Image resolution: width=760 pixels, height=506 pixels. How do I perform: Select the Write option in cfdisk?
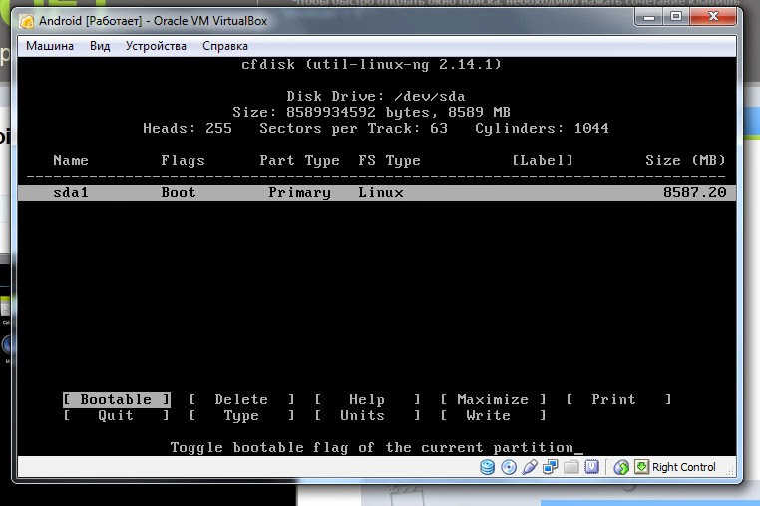(493, 416)
